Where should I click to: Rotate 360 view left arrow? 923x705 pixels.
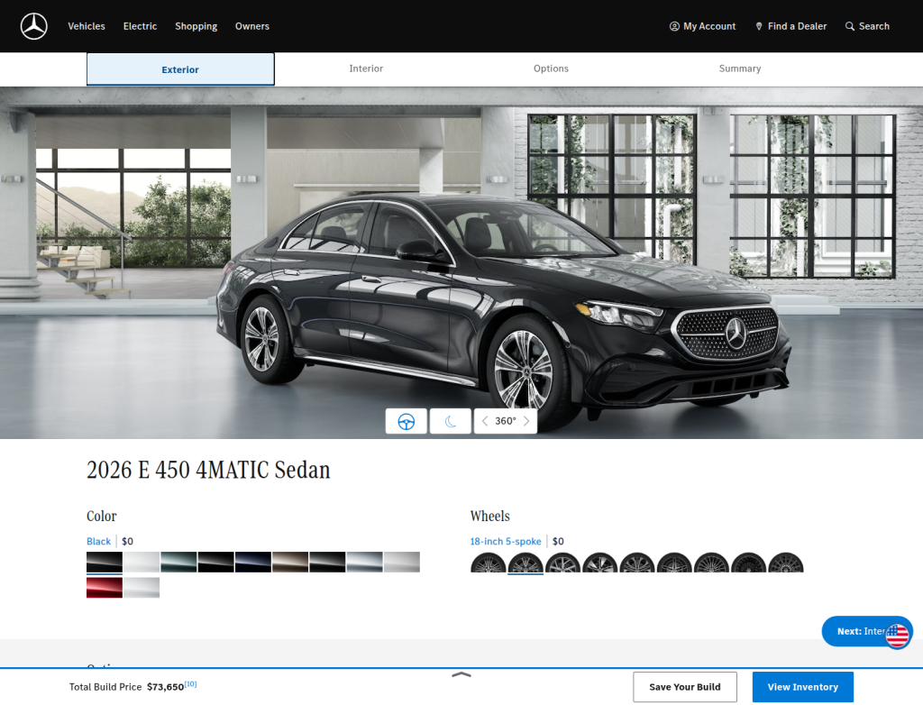484,421
